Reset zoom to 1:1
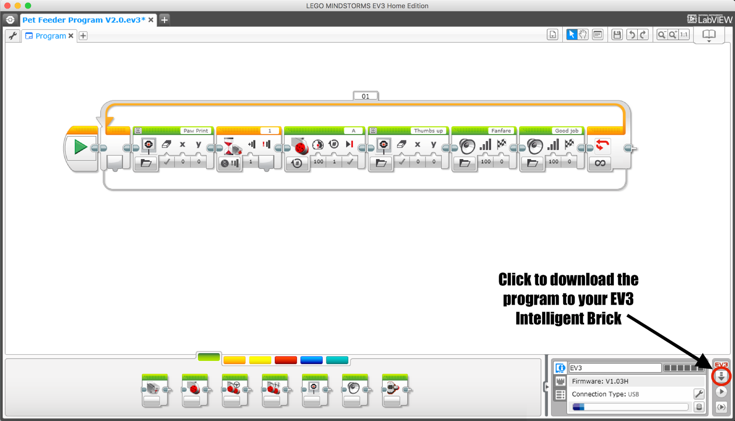This screenshot has width=735, height=421. click(684, 35)
